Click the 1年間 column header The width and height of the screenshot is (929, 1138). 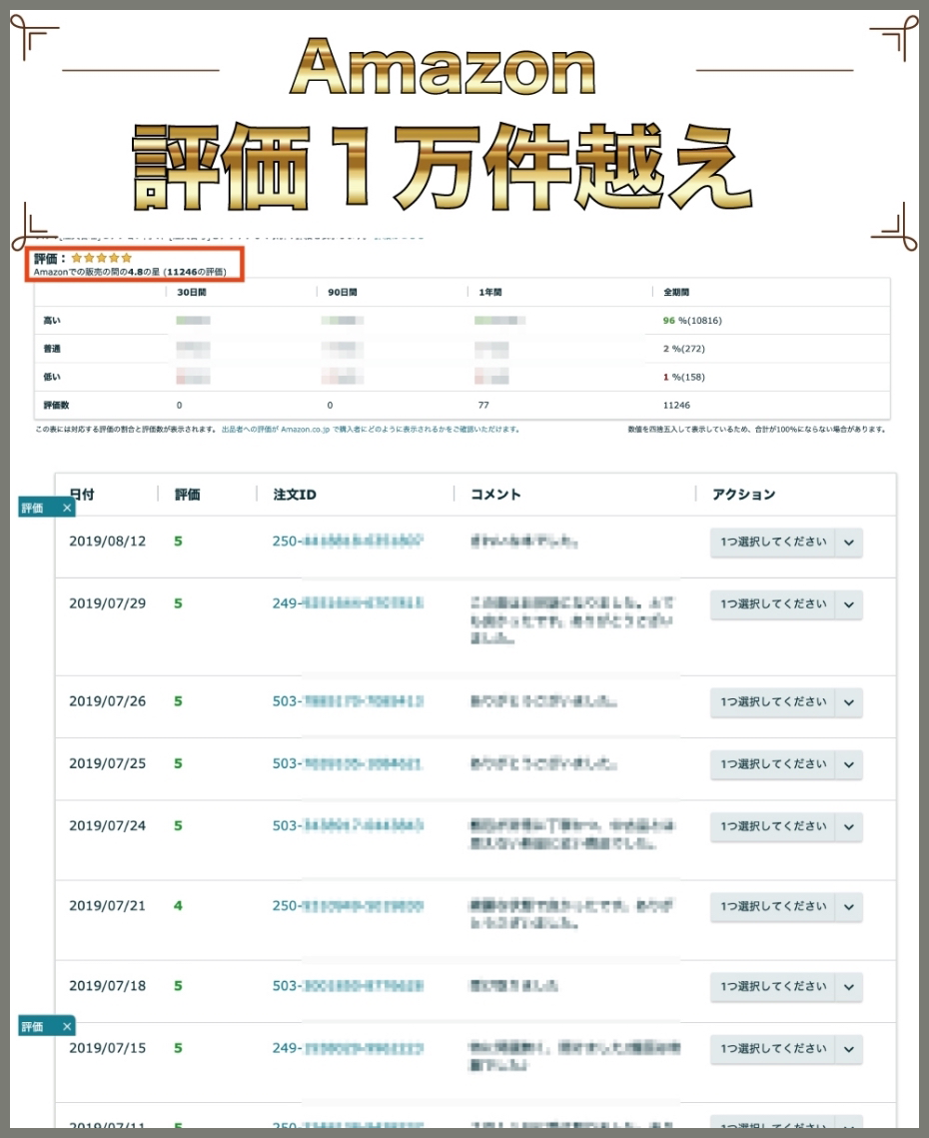point(490,292)
